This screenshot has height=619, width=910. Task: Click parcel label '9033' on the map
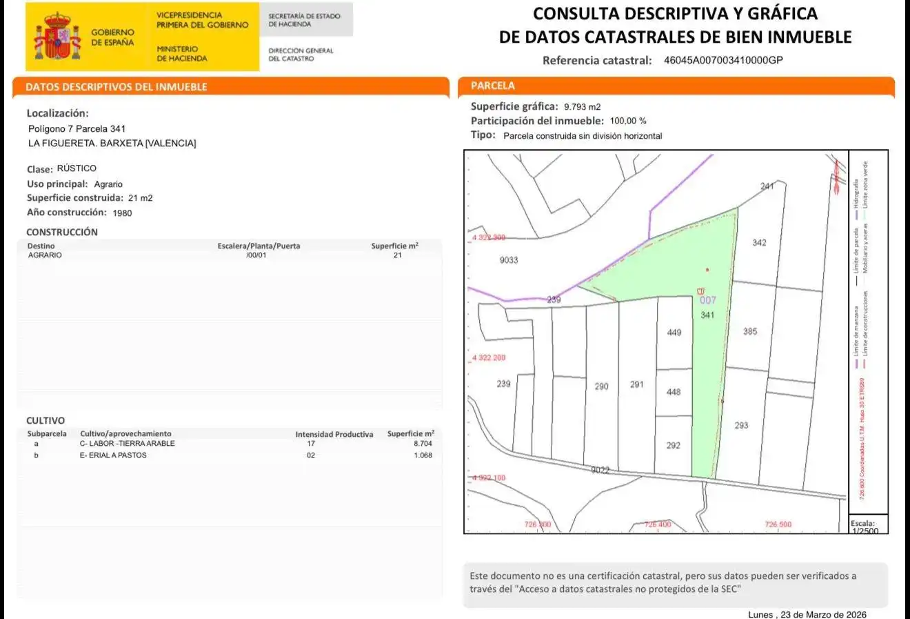point(509,260)
